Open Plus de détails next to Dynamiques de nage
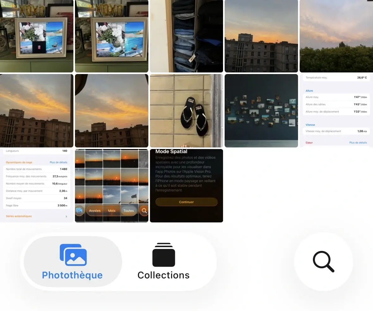This screenshot has height=311, width=373. coord(58,162)
